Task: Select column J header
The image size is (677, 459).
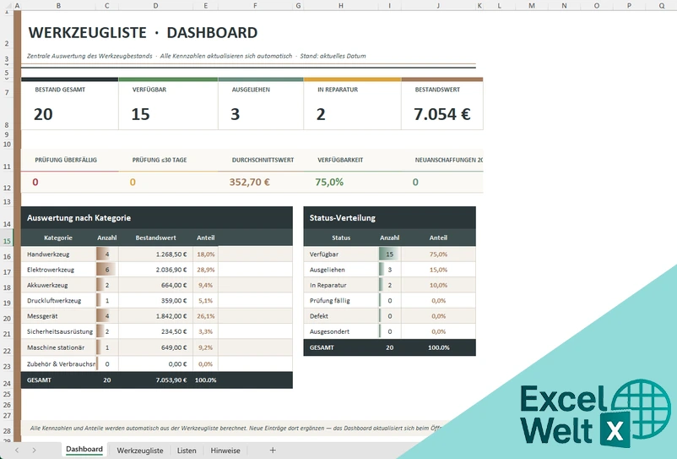Action: pyautogui.click(x=438, y=6)
